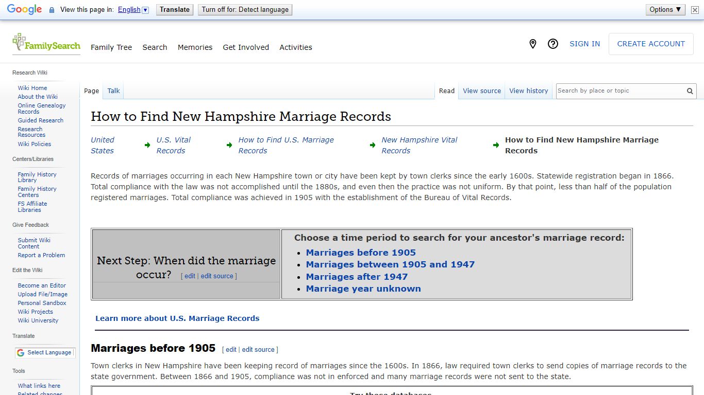The width and height of the screenshot is (704, 395).
Task: Open the Family Tree menu
Action: click(x=111, y=47)
